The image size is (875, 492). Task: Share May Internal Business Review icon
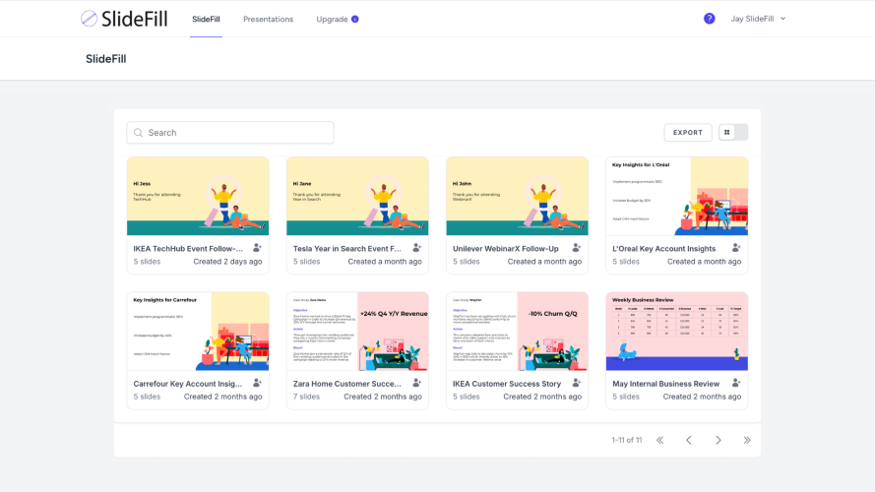[x=736, y=383]
